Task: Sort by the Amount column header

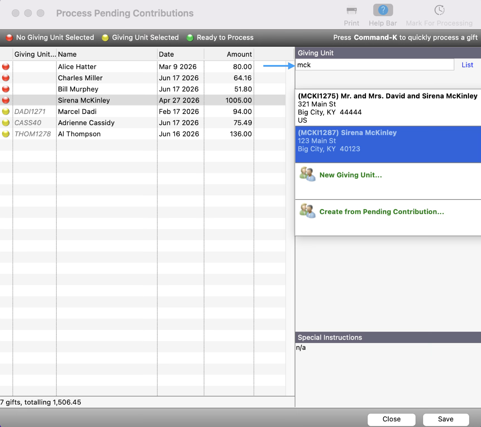Action: pyautogui.click(x=229, y=54)
